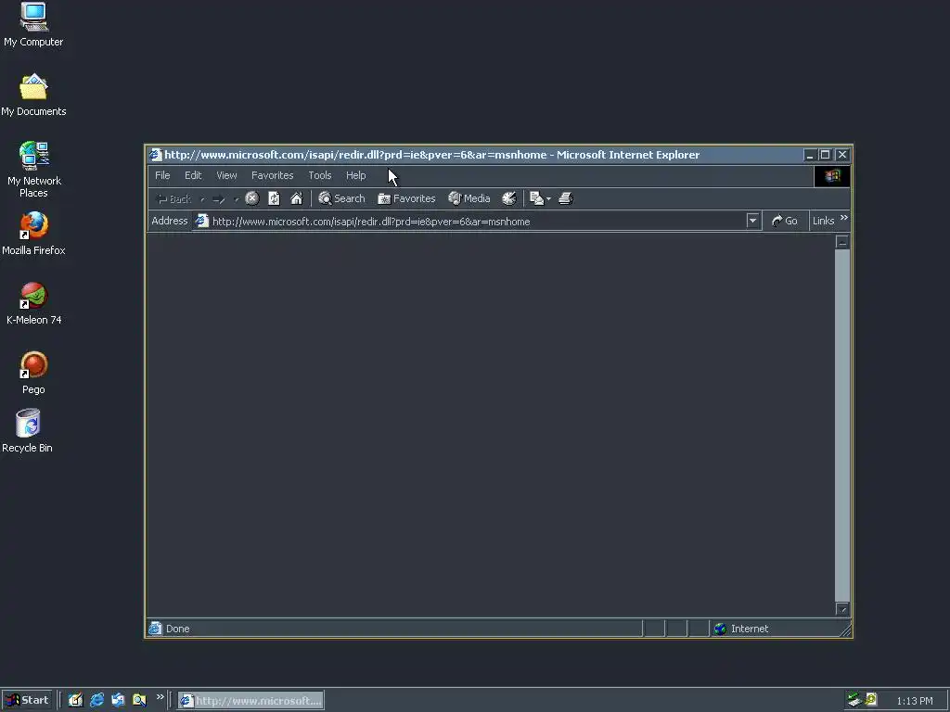
Task: Select the K-Meleon 74 desktop shortcut
Action: pyautogui.click(x=34, y=303)
